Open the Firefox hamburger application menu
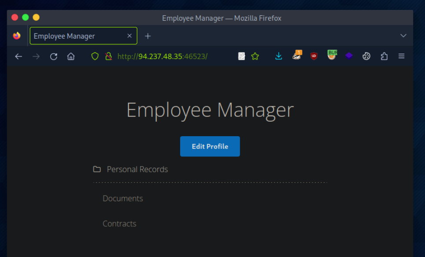Image resolution: width=425 pixels, height=257 pixels. (401, 56)
